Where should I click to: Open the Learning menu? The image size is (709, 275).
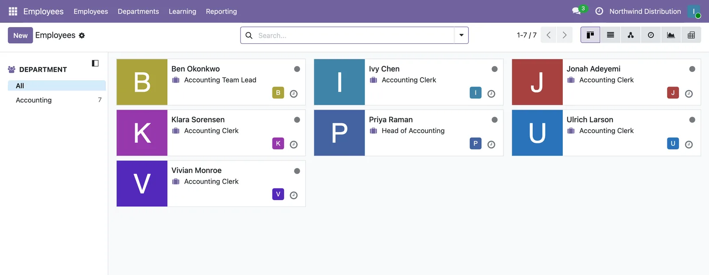click(x=183, y=12)
